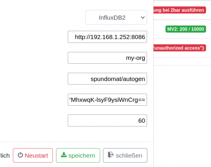
Task: Click the schließen label text
Action: tap(129, 155)
